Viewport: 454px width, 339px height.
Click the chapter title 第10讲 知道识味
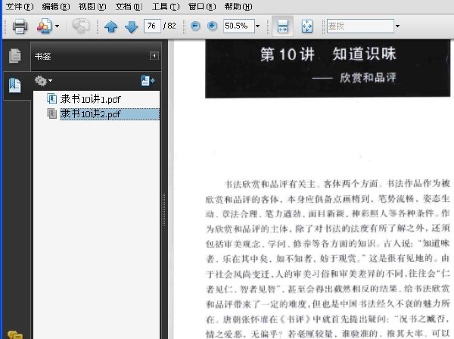[x=328, y=54]
